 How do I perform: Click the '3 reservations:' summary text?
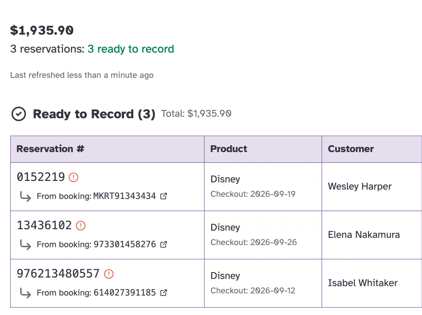(47, 49)
